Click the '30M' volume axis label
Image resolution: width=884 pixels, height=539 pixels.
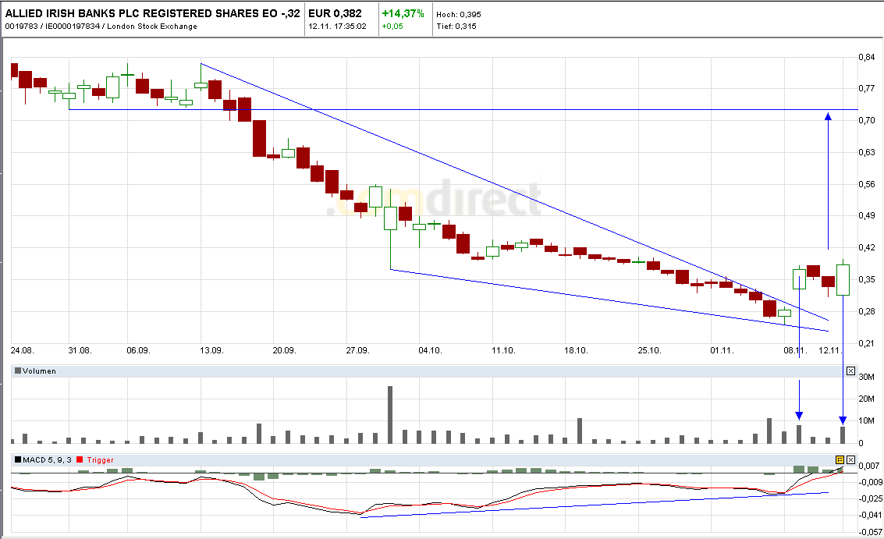pos(867,377)
